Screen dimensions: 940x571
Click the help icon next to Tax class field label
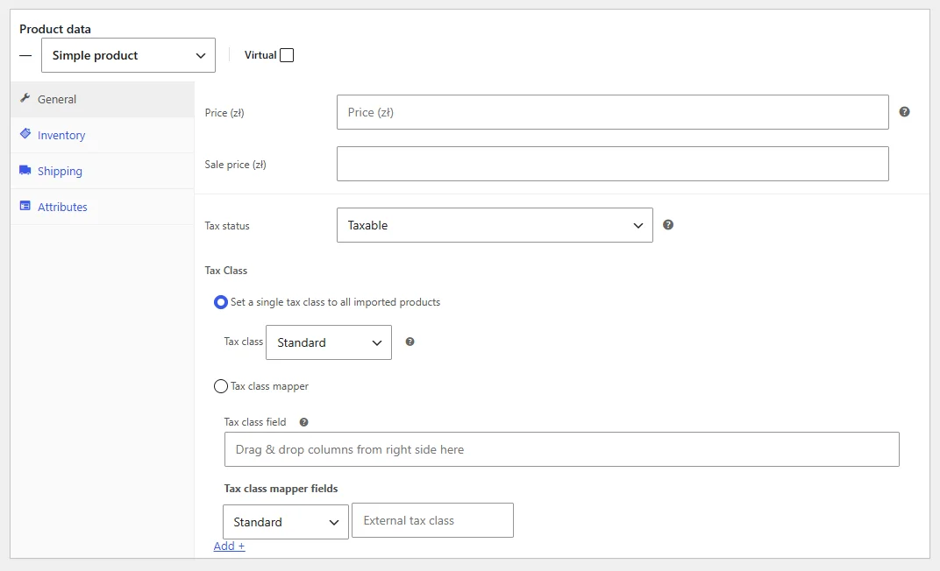pyautogui.click(x=304, y=422)
